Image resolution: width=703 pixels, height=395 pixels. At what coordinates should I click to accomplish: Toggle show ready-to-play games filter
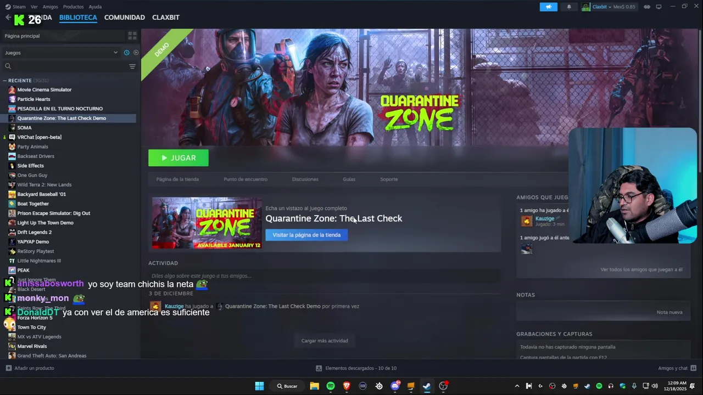tap(136, 53)
